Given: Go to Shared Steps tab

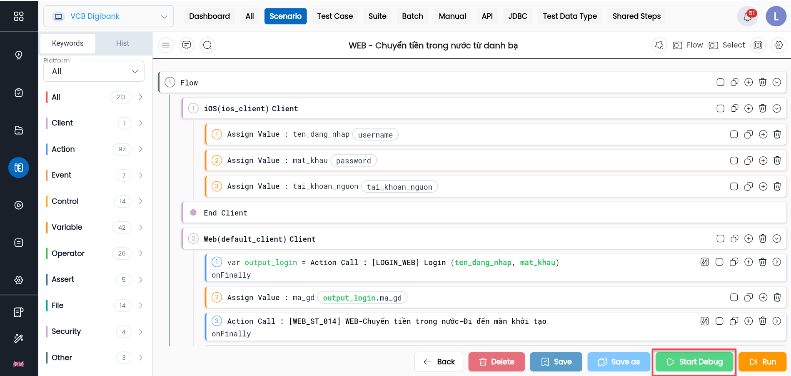Looking at the screenshot, I should pyautogui.click(x=636, y=16).
